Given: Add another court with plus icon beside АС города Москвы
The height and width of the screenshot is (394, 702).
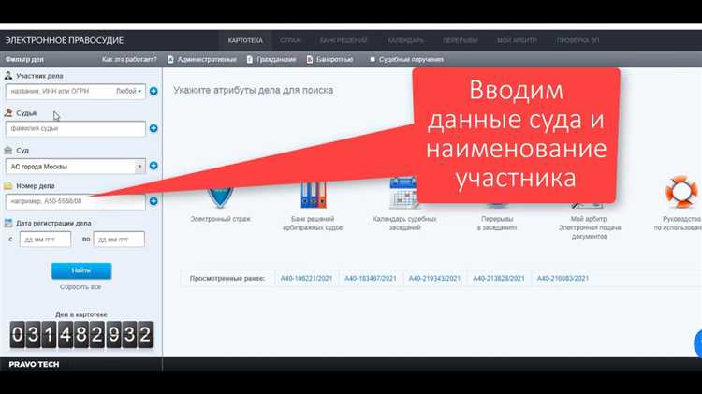Looking at the screenshot, I should (154, 166).
